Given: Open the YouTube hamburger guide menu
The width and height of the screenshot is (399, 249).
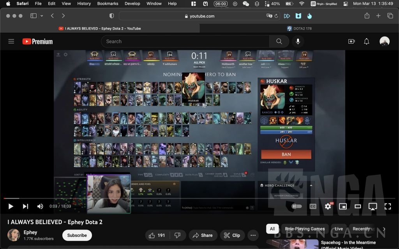Looking at the screenshot, I should [11, 41].
